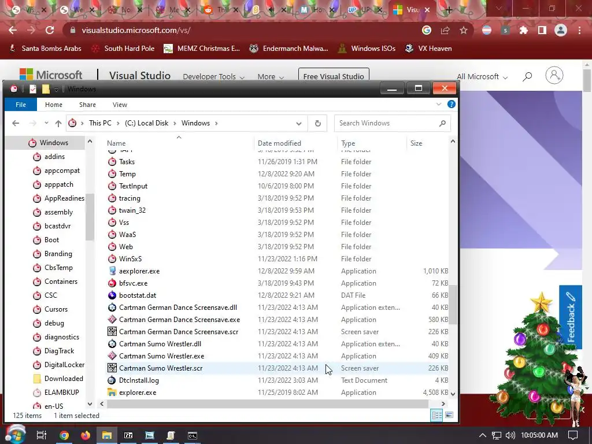Click the Up one level arrow
The height and width of the screenshot is (444, 592).
[x=58, y=123]
